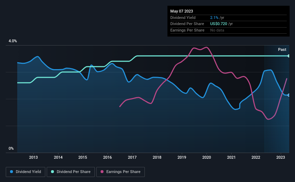Click the pink Earnings Per Share legend dot
Screen dimensions: 295x182
102,172
